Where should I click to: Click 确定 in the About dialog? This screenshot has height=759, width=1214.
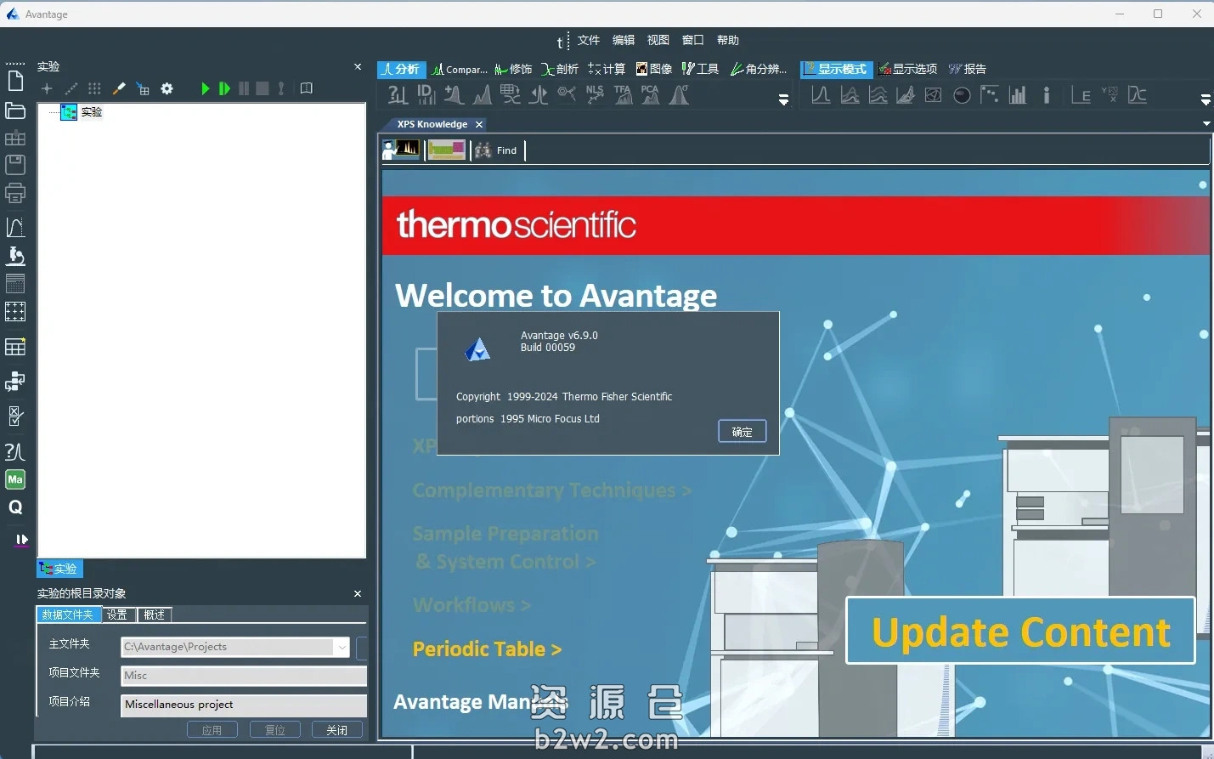coord(742,432)
